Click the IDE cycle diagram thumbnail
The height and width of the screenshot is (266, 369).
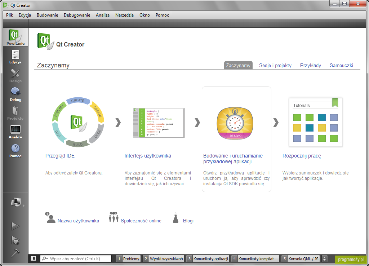78,122
